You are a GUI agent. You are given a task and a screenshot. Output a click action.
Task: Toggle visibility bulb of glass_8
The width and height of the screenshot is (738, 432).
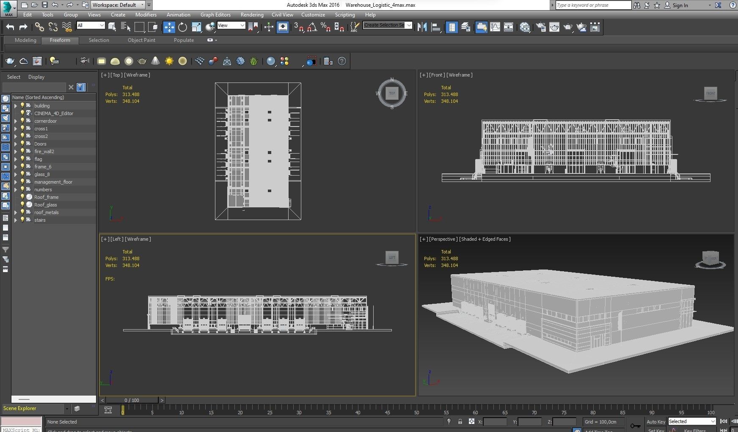point(22,174)
